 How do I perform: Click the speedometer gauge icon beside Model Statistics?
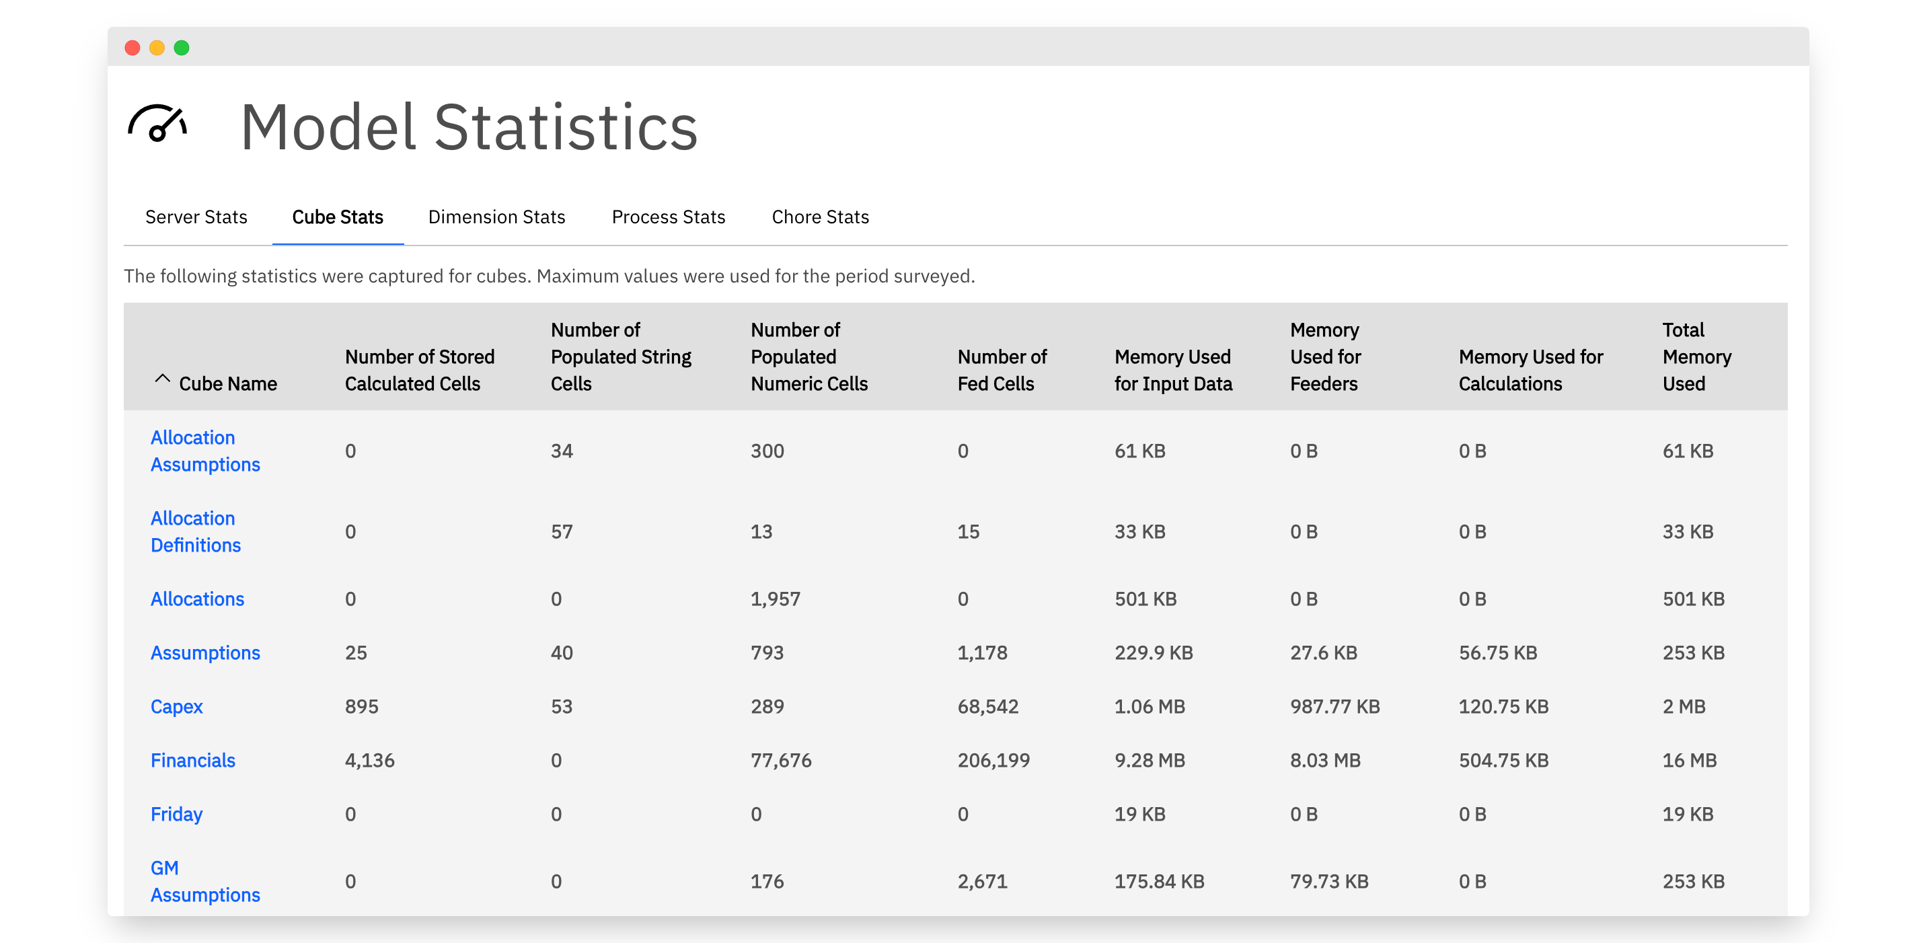(x=157, y=124)
